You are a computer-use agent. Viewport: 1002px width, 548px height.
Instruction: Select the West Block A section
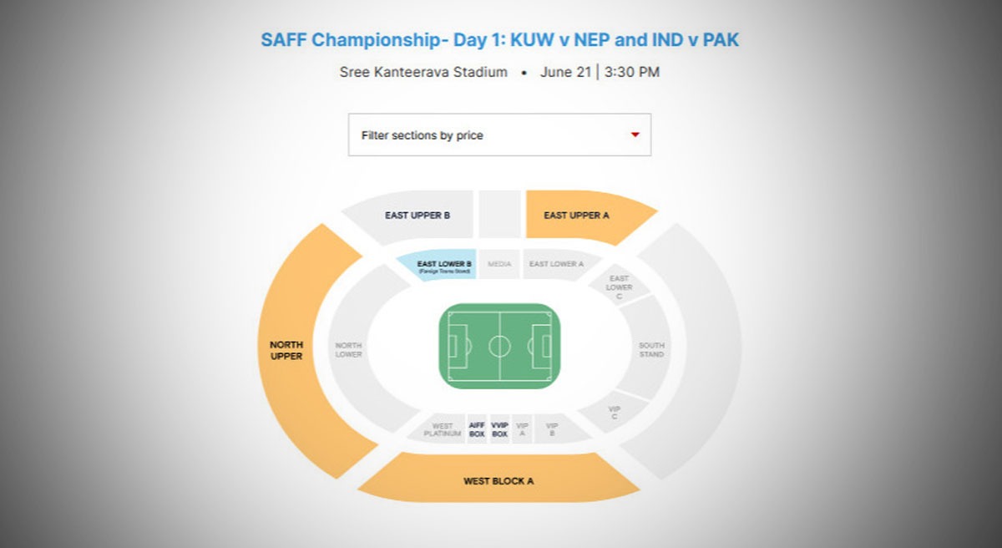(x=498, y=480)
